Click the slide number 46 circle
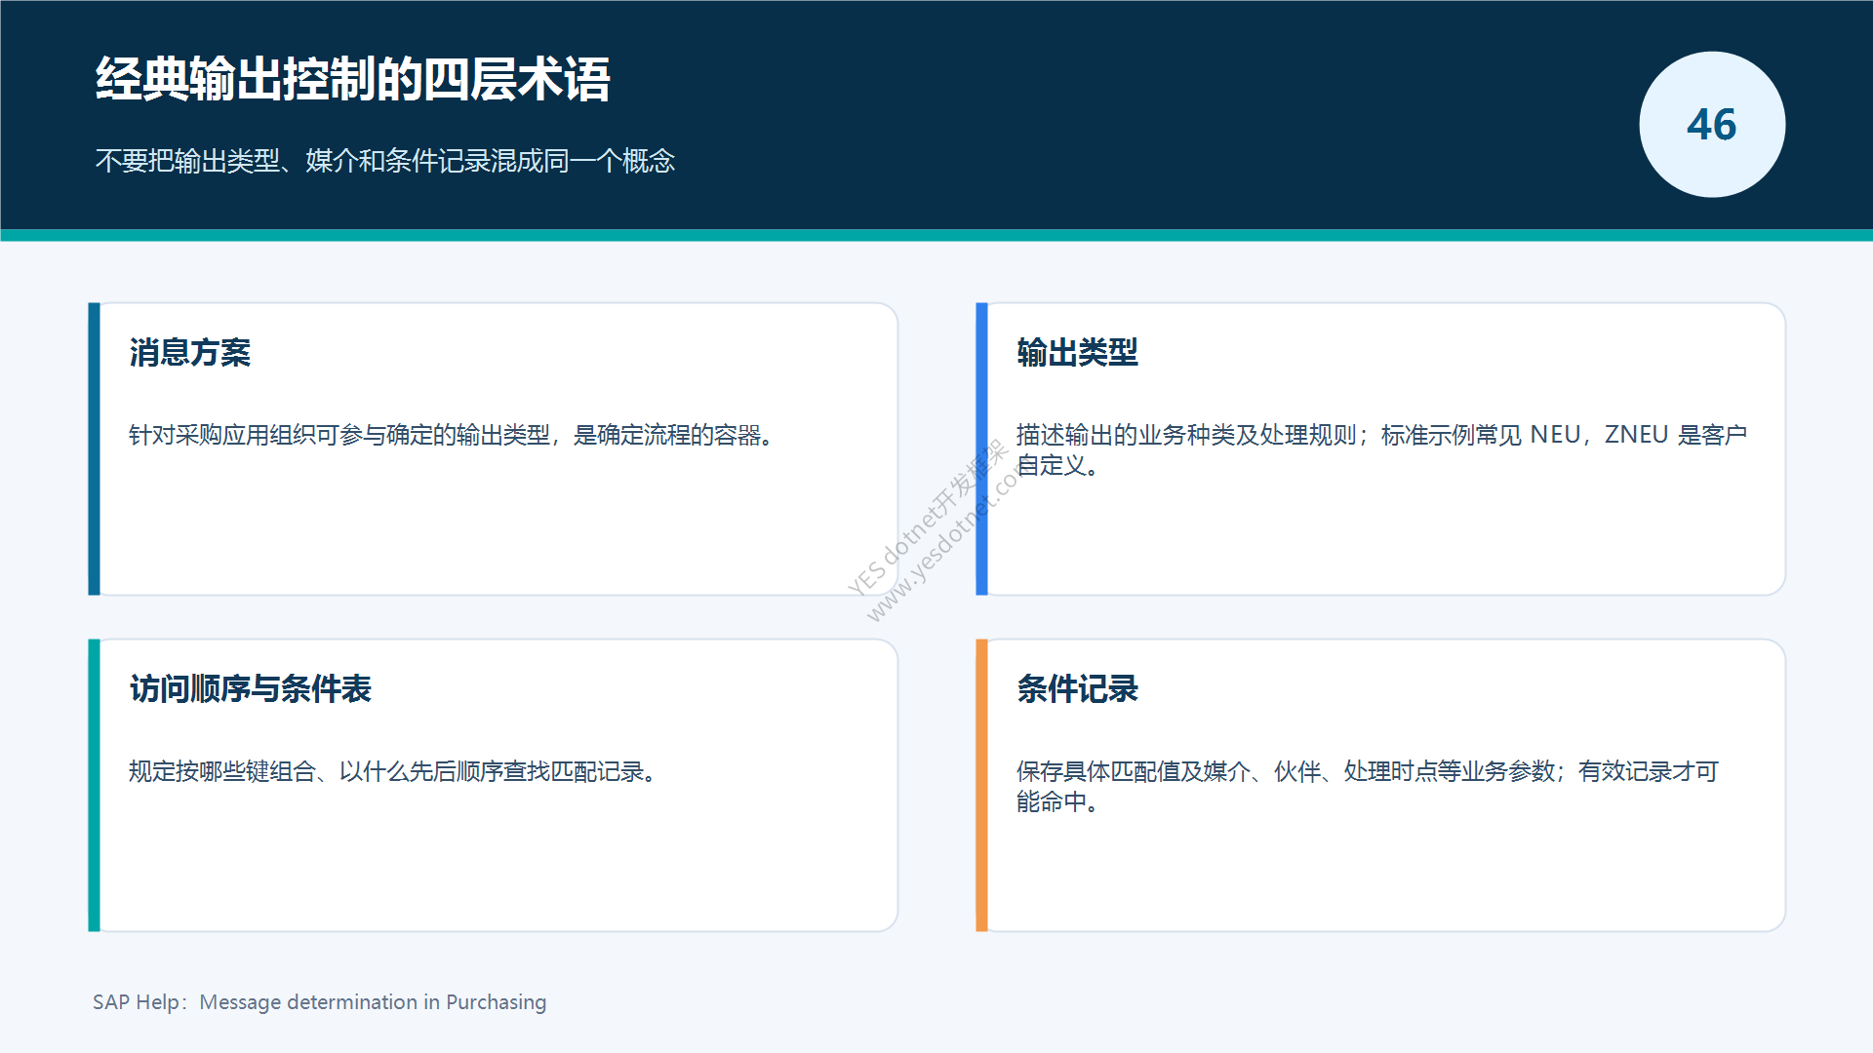 coord(1712,125)
